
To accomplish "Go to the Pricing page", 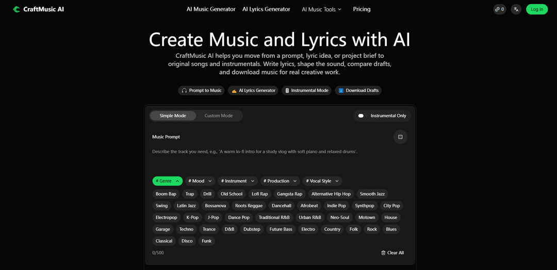I will click(362, 9).
